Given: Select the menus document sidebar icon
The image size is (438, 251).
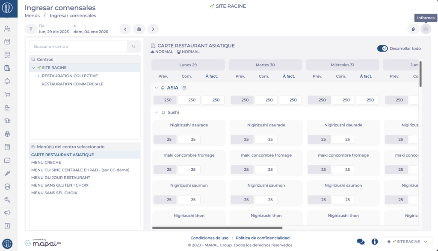Looking at the screenshot, I should [x=7, y=68].
